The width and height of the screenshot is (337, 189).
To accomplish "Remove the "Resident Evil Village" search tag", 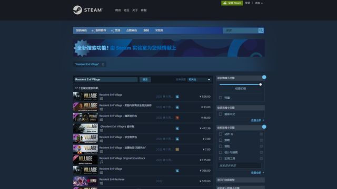I will pyautogui.click(x=103, y=64).
